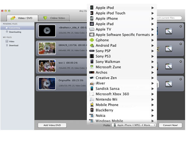Viewport: 187px width, 145px height.
Task: Switch to the Online Video tab
Action: coord(54,18)
